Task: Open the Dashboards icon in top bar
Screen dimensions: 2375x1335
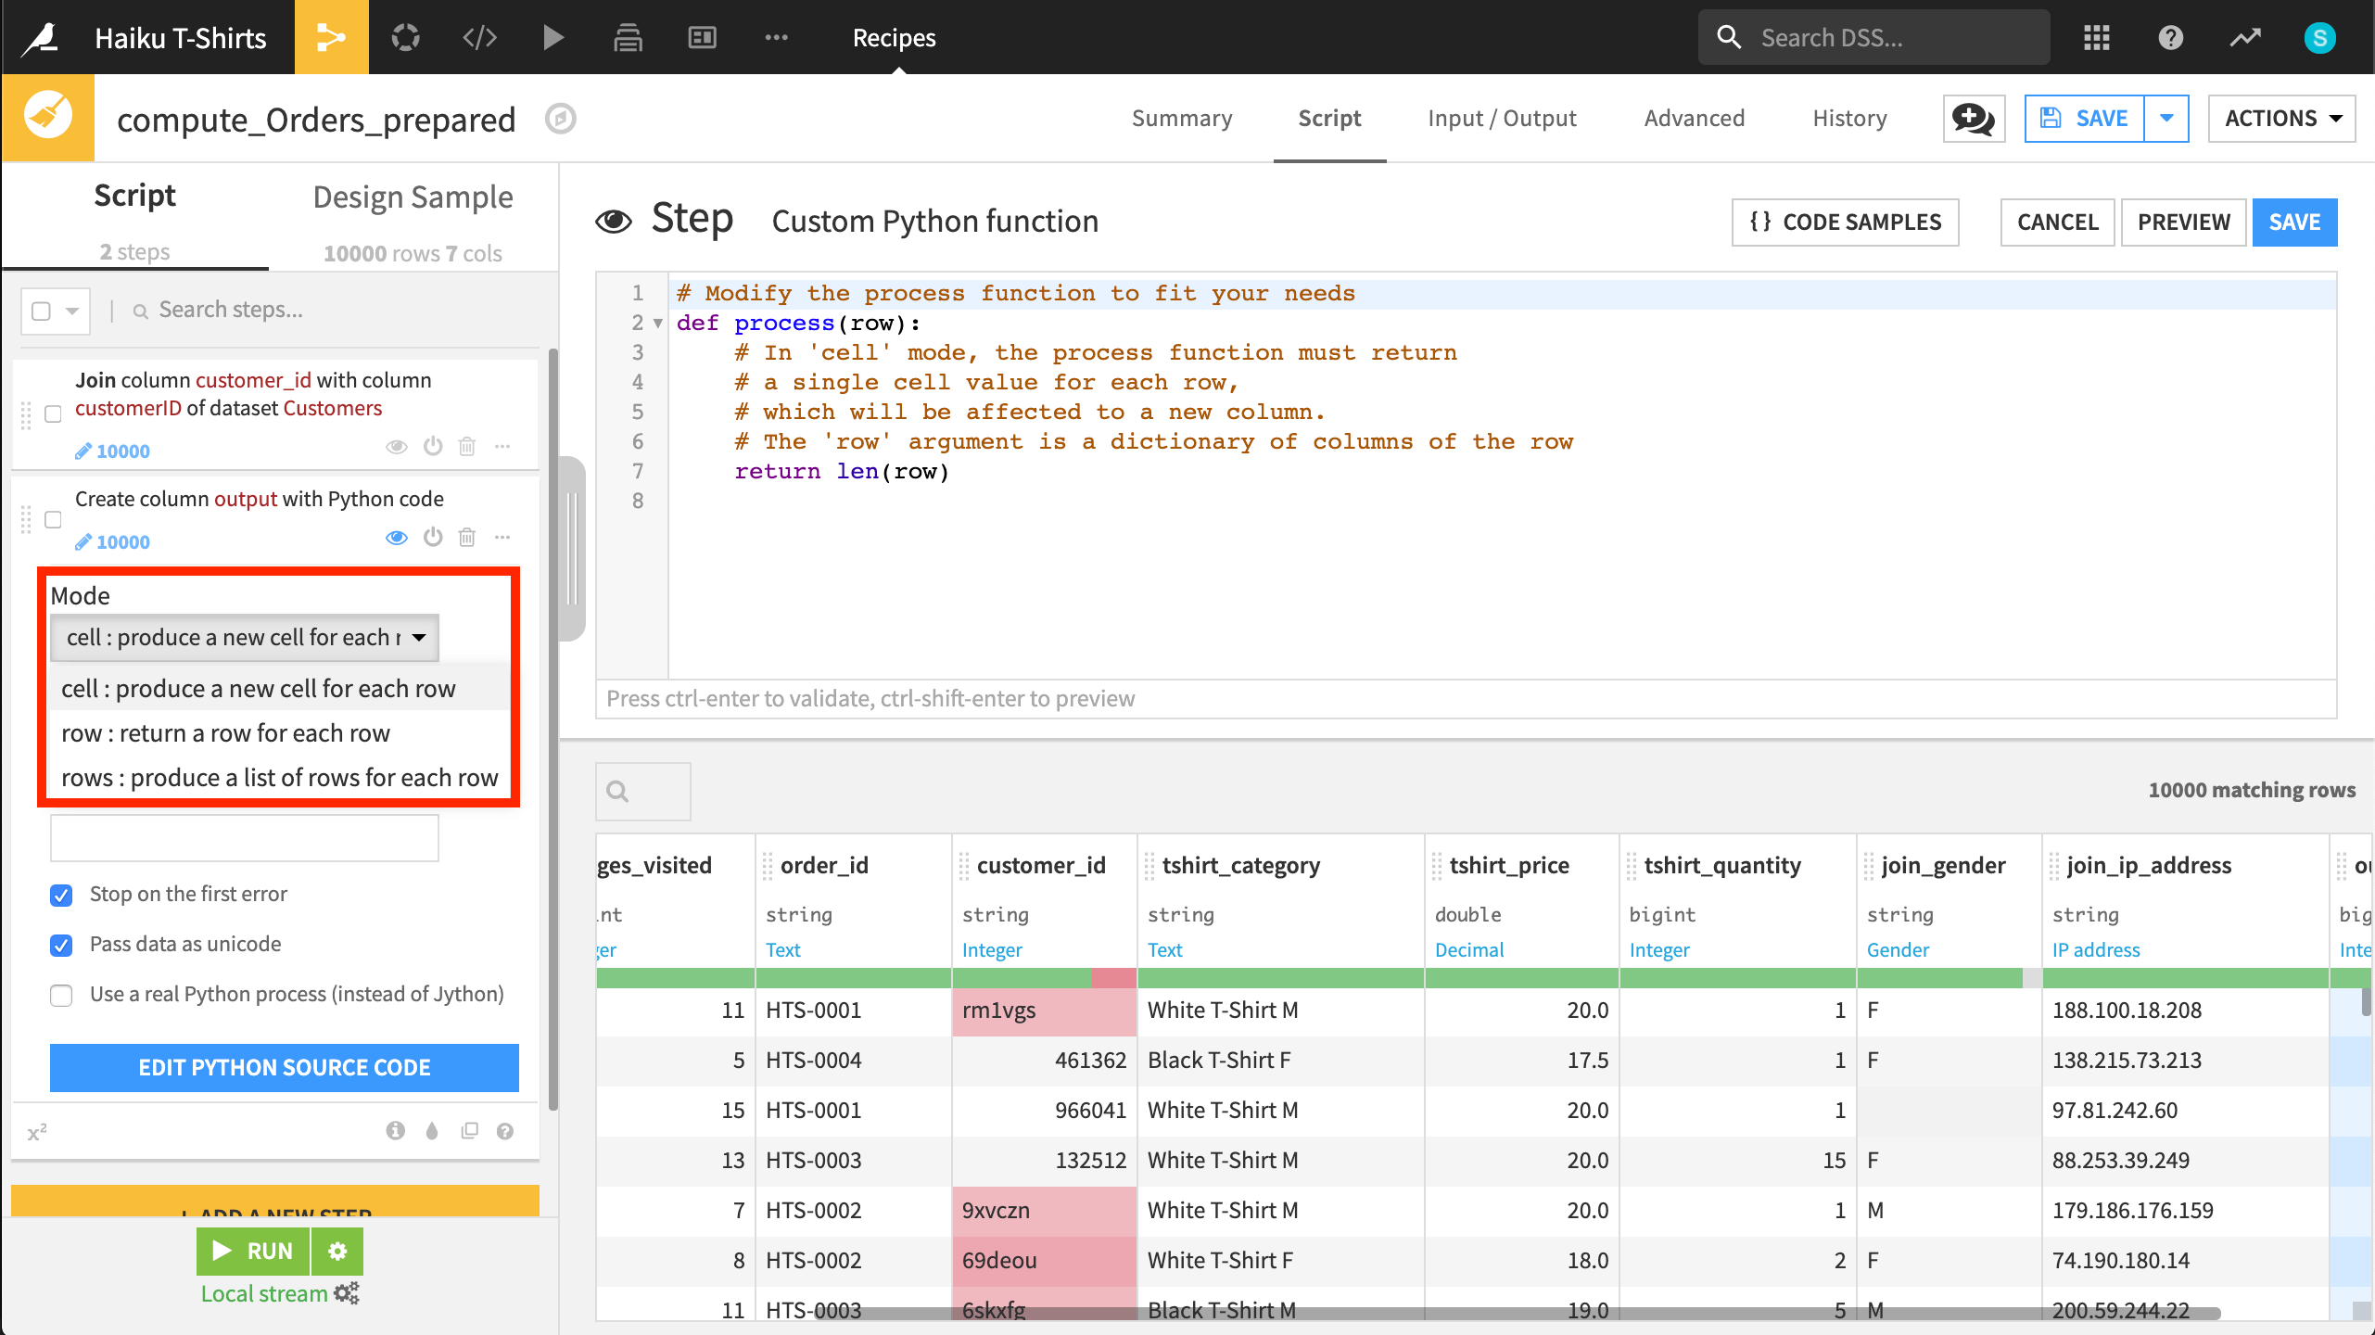Action: [702, 37]
